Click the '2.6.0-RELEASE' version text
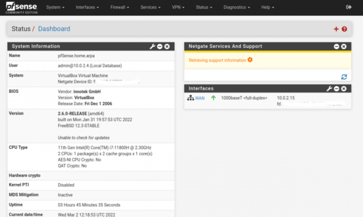This screenshot has height=217, width=363. 72,114
